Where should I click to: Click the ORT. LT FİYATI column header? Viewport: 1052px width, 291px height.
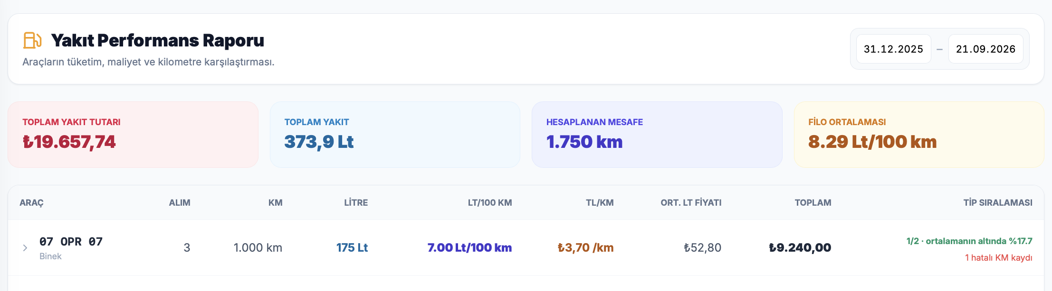click(x=691, y=203)
